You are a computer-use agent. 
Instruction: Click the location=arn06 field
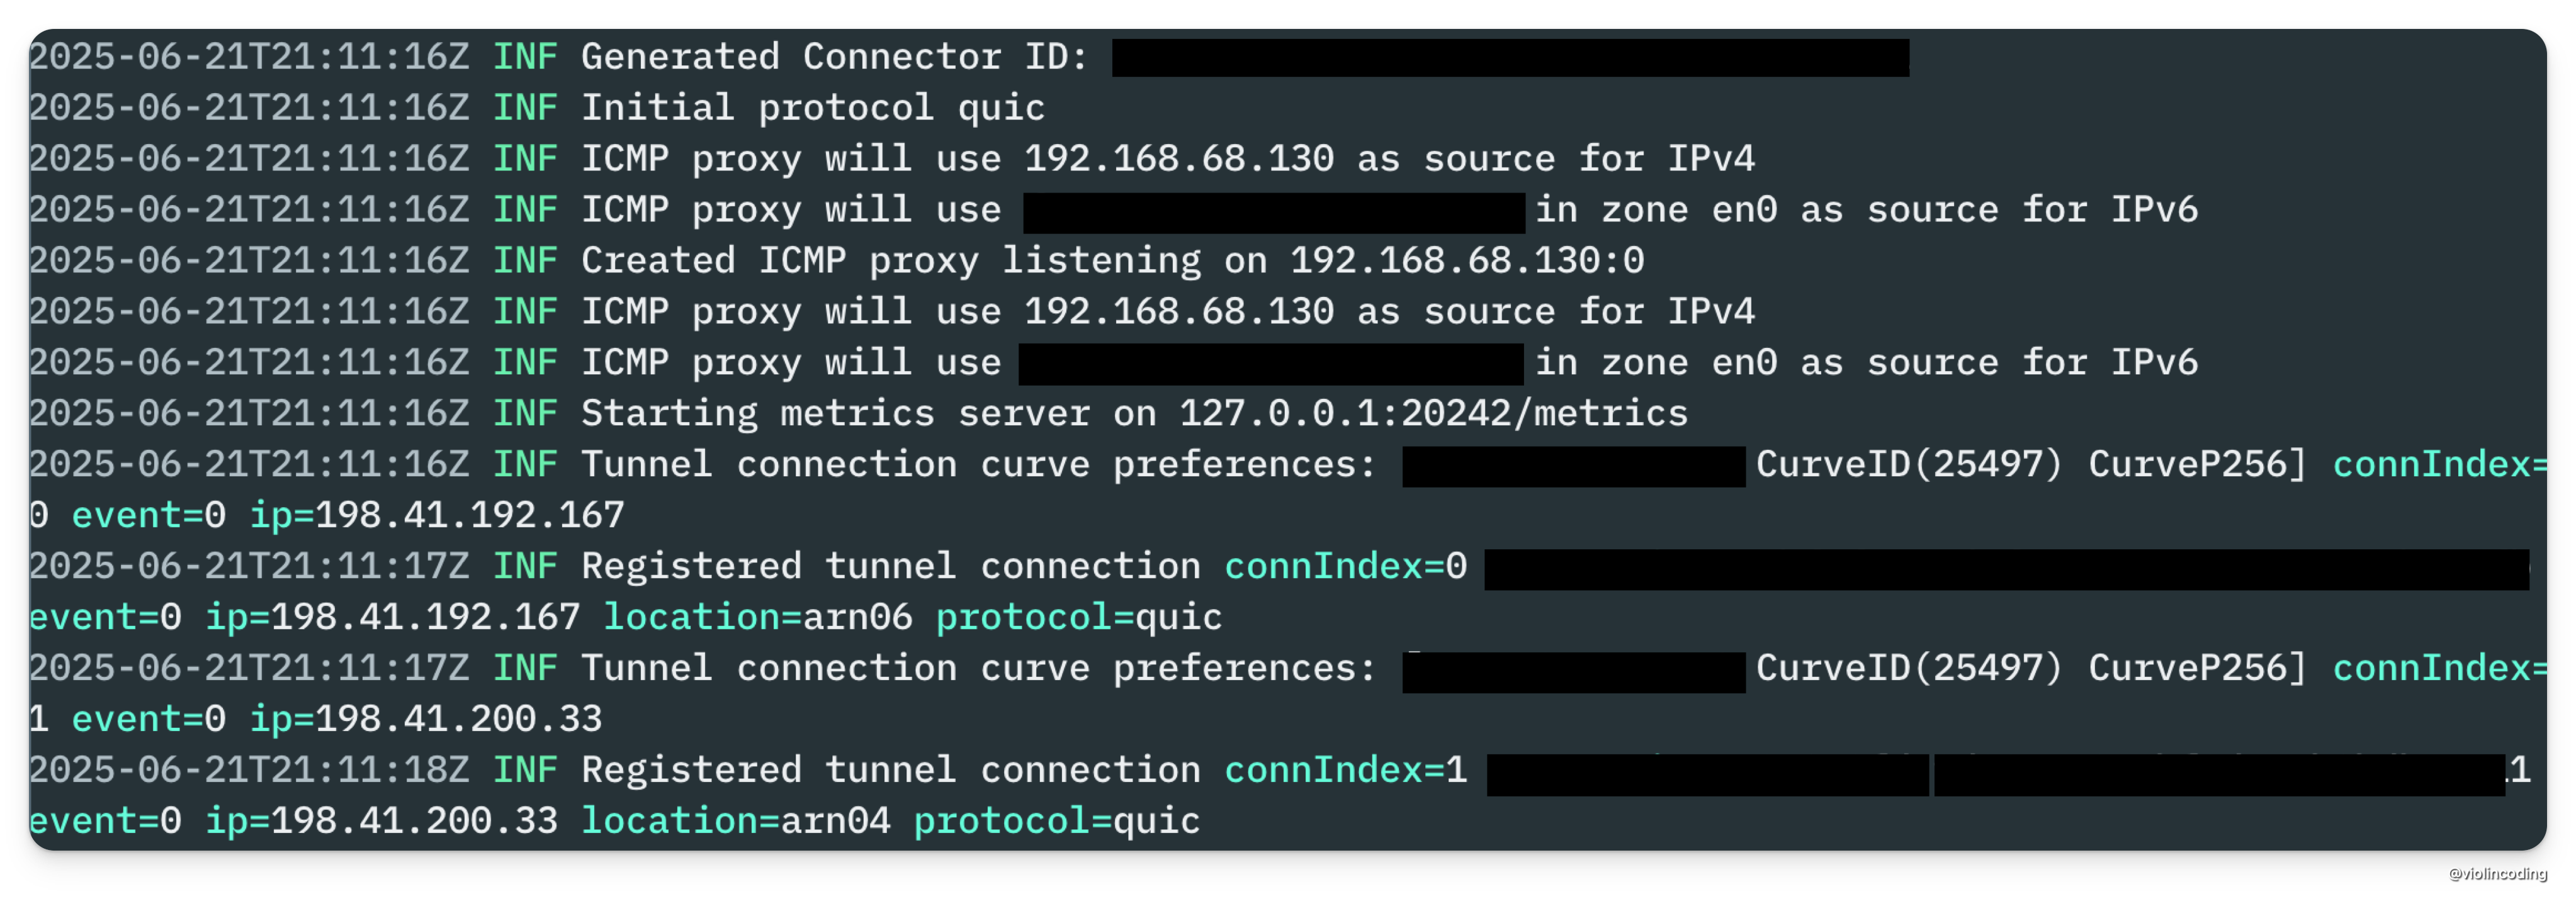click(757, 617)
